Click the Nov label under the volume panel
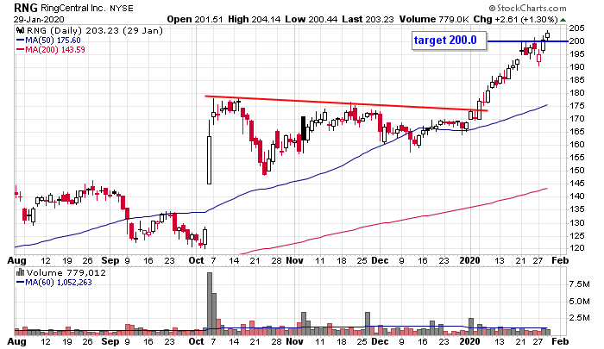This screenshot has height=349, width=604. [x=294, y=342]
